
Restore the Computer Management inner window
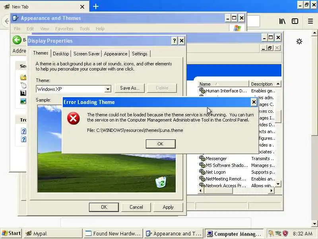click(x=270, y=48)
